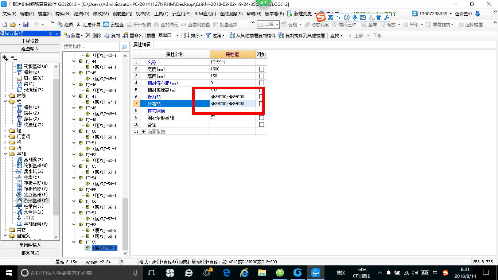Select 基础梁(F) in navigation tree
Screen dimensions: 498x280
[30, 160]
